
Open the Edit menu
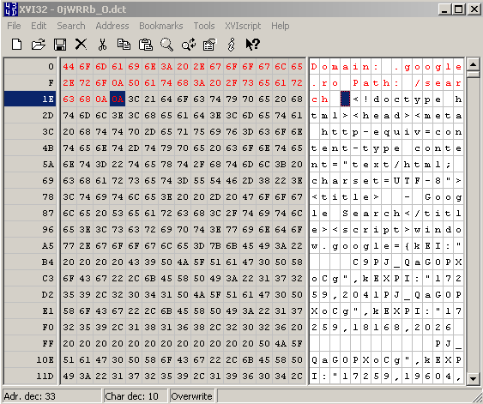39,26
